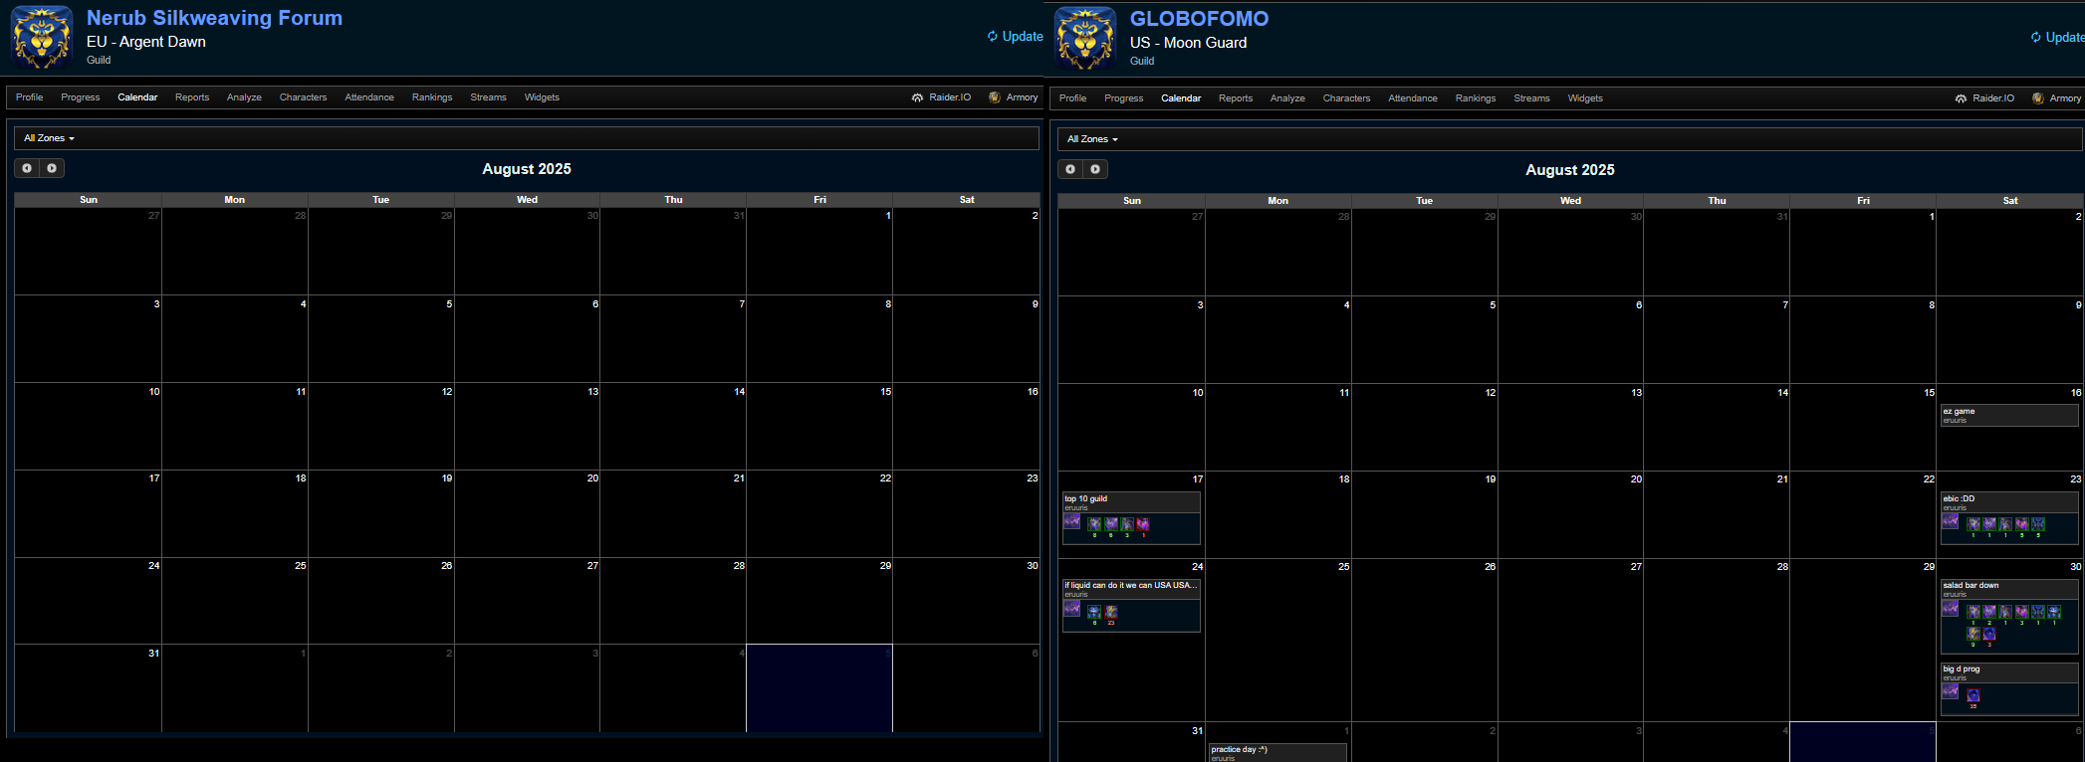2085x762 pixels.
Task: Click first boss icon in "if liquid can do it" event
Action: 1095,612
